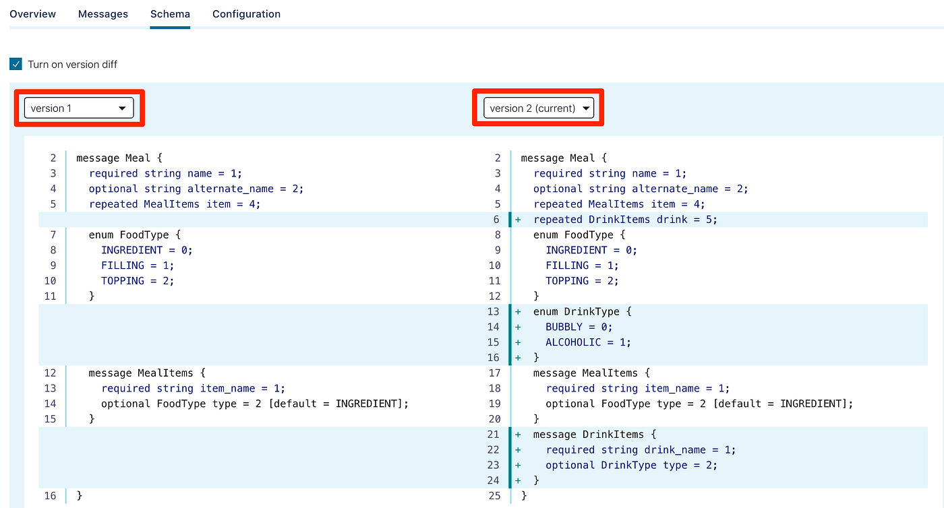Select the enum DrinkType declaration line
944x508 pixels.
(581, 311)
